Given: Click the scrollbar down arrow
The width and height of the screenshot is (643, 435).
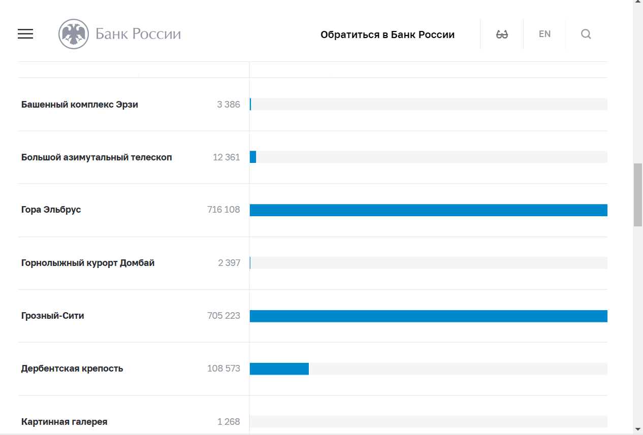Looking at the screenshot, I should click(638, 429).
